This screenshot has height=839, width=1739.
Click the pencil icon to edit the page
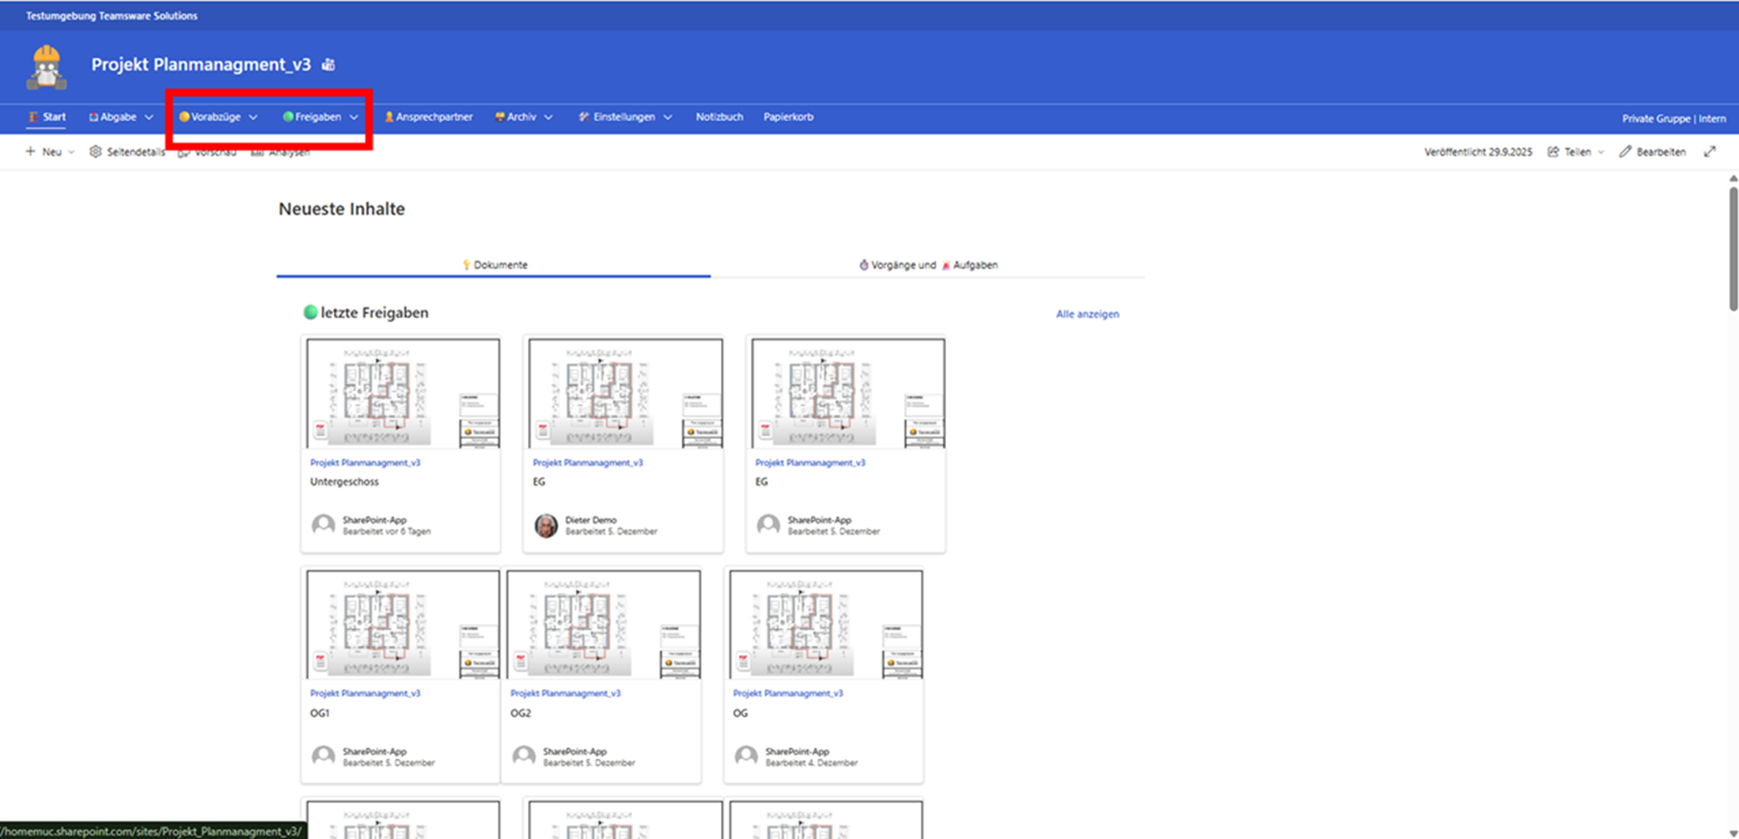click(x=1625, y=151)
